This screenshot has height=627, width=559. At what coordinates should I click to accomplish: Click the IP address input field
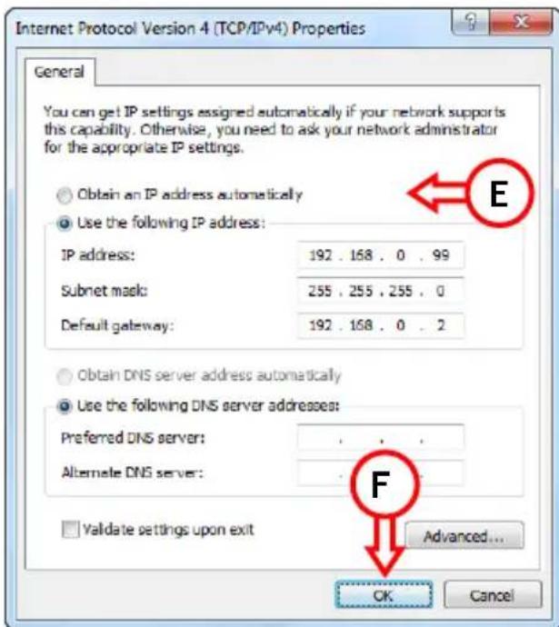(x=380, y=255)
